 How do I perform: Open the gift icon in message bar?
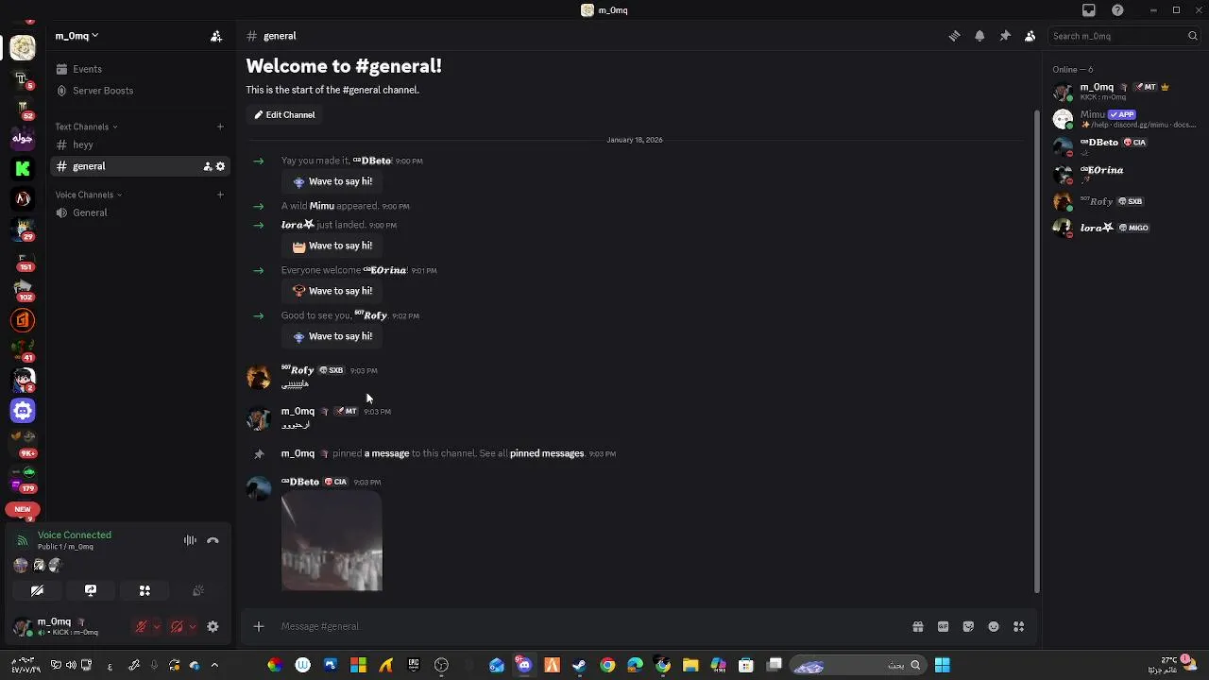coord(917,626)
